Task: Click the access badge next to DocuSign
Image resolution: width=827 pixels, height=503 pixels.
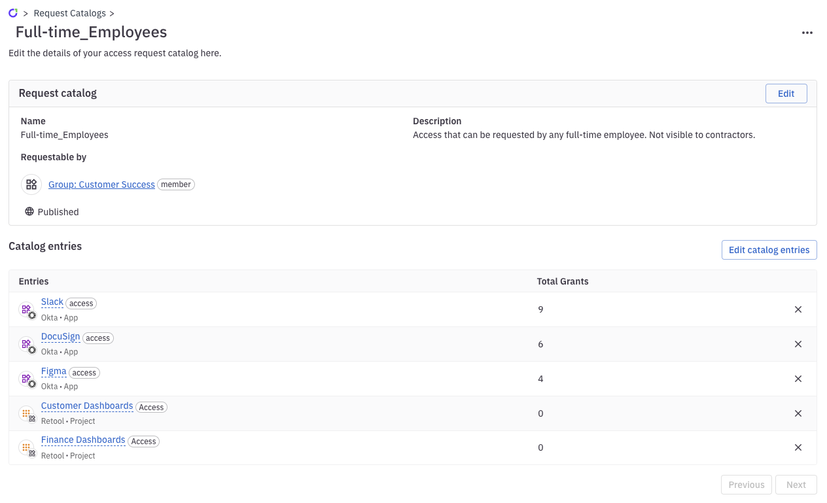Action: (98, 338)
